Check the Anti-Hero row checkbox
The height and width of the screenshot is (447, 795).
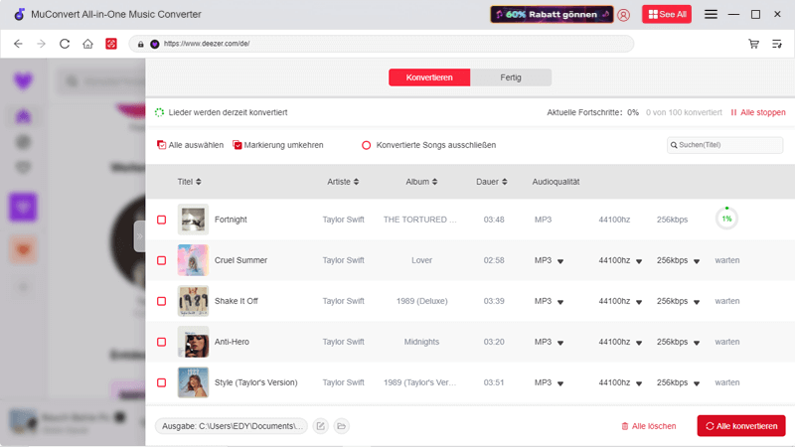pyautogui.click(x=161, y=342)
